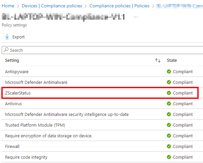This screenshot has width=203, height=163.
Task: Select Antimalware security intelligence up-to-date row
Action: (x=102, y=114)
